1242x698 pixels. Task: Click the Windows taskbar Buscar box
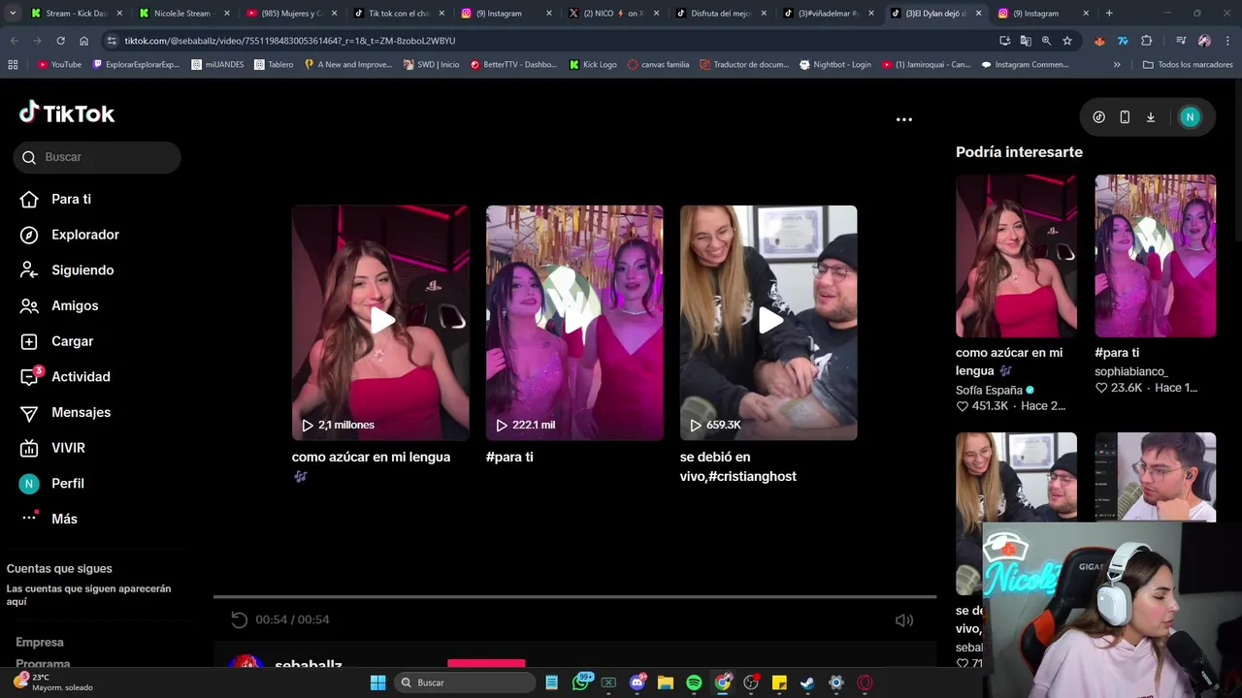coord(465,682)
